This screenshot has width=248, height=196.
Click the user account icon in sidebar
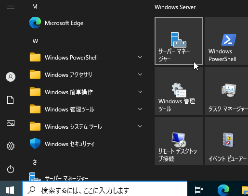11,77
